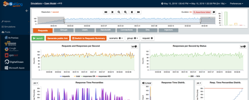The width and height of the screenshot is (249, 100).
Task: Jump to start with the rewind icon
Action: (106, 12)
